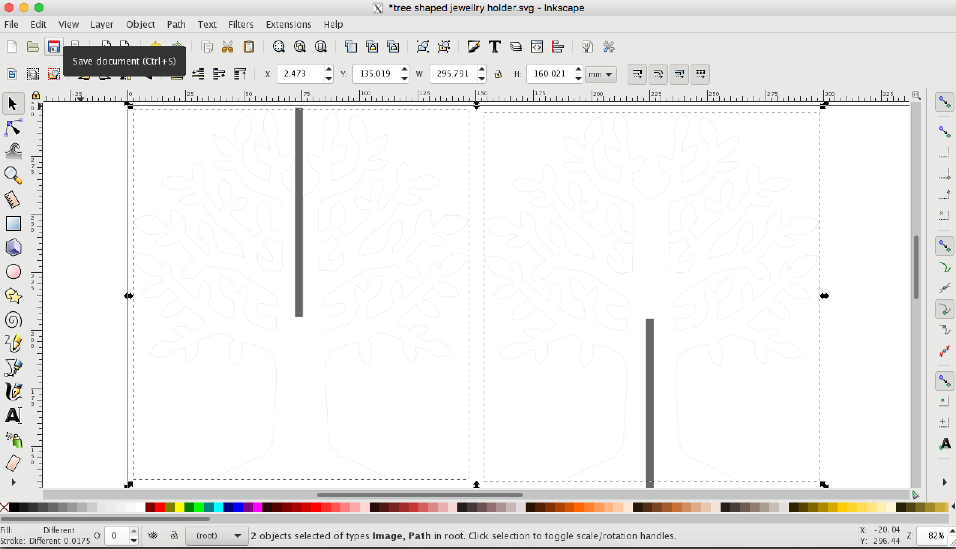Image resolution: width=956 pixels, height=549 pixels.
Task: Open the mm units dropdown
Action: point(601,74)
